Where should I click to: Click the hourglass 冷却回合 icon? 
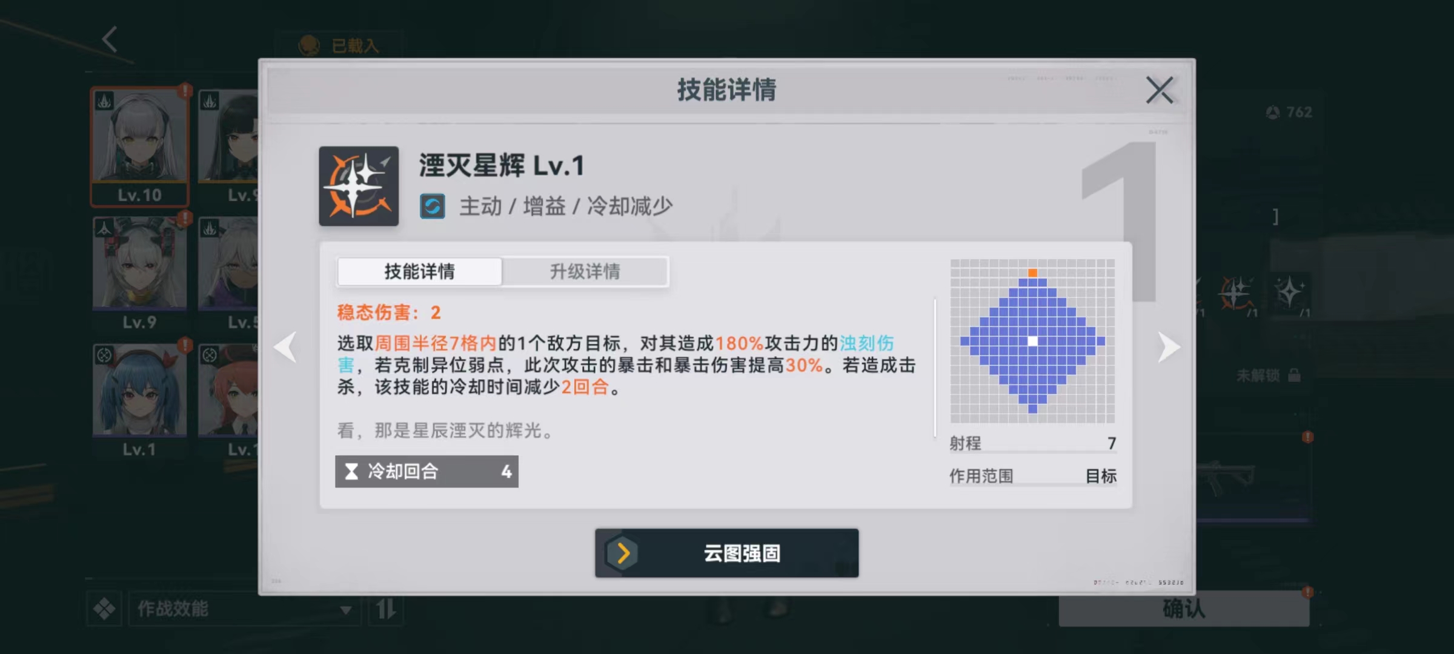351,472
